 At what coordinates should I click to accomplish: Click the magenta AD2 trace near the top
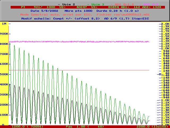point(80,42)
